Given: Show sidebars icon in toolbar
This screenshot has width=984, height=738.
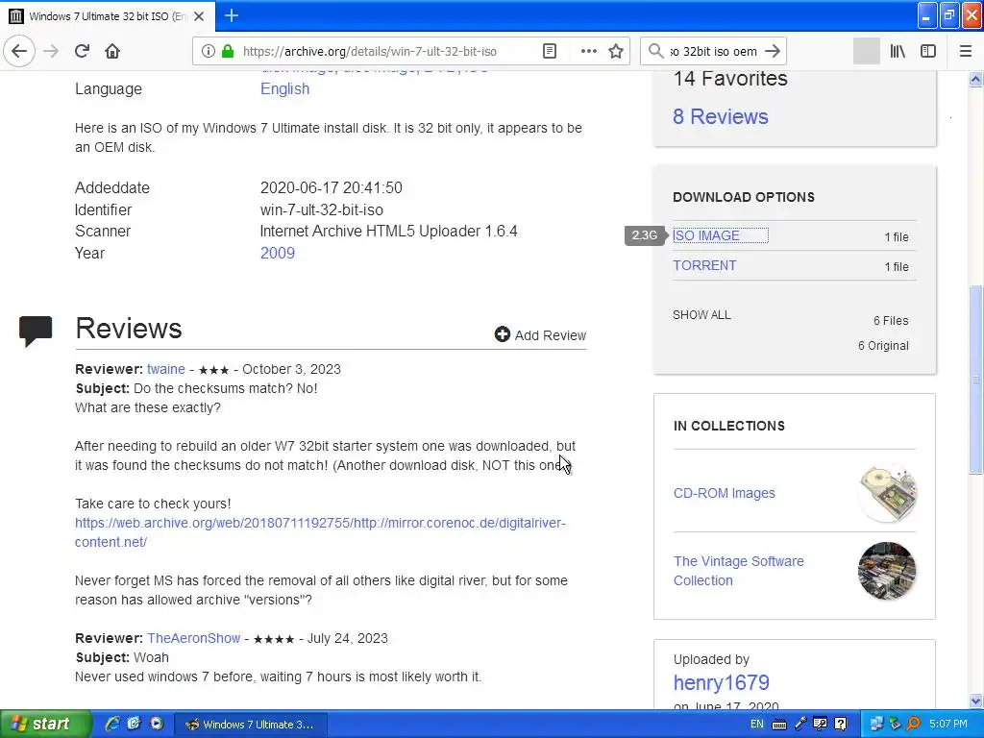Looking at the screenshot, I should pyautogui.click(x=928, y=51).
